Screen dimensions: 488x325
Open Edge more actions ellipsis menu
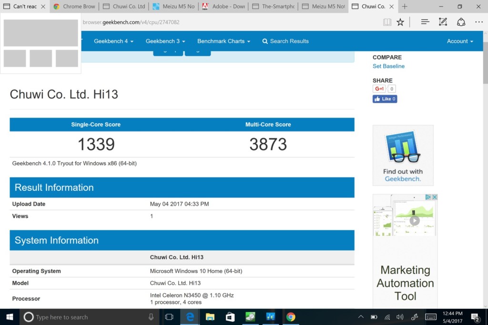pos(479,22)
